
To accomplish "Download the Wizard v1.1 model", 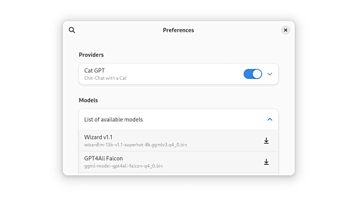I will pos(266,141).
